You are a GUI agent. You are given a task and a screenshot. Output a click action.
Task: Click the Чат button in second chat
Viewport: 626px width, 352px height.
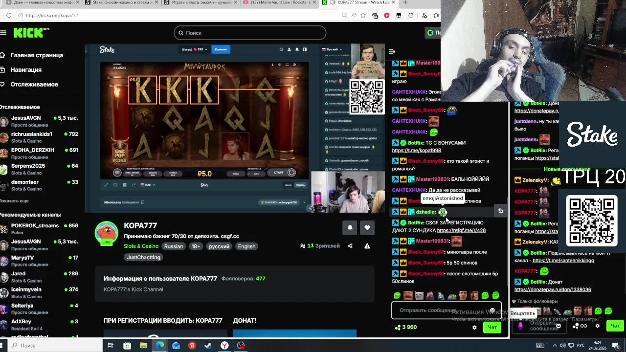coord(615,326)
